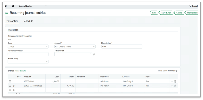Click the Rent memo cell in row 1
Screen dimensions: 203x100
(157, 81)
